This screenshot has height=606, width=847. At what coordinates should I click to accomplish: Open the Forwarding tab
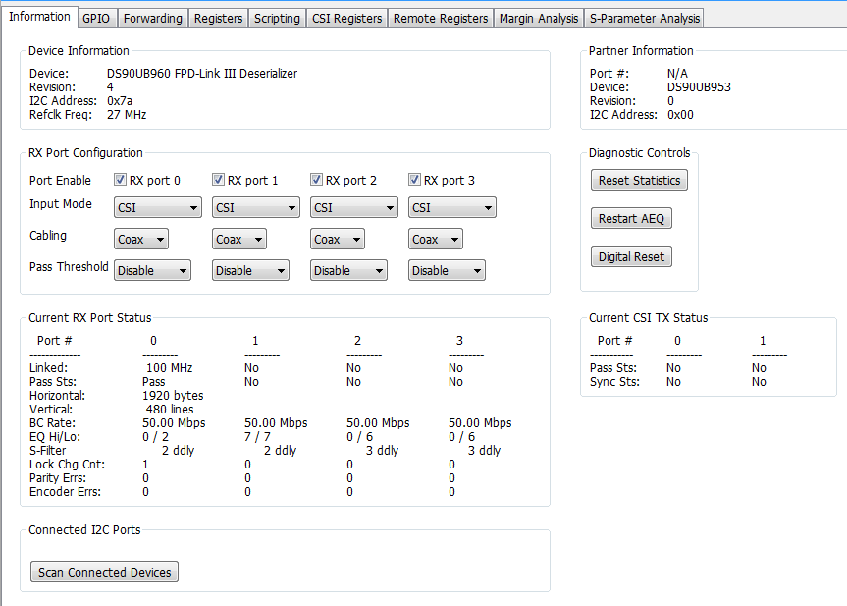153,18
